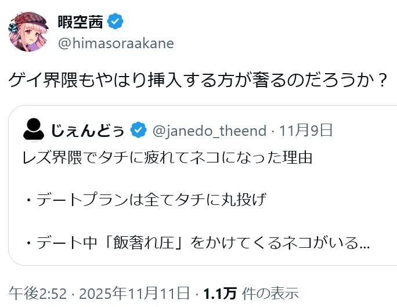Open the @janedo_theend handle

coord(208,130)
